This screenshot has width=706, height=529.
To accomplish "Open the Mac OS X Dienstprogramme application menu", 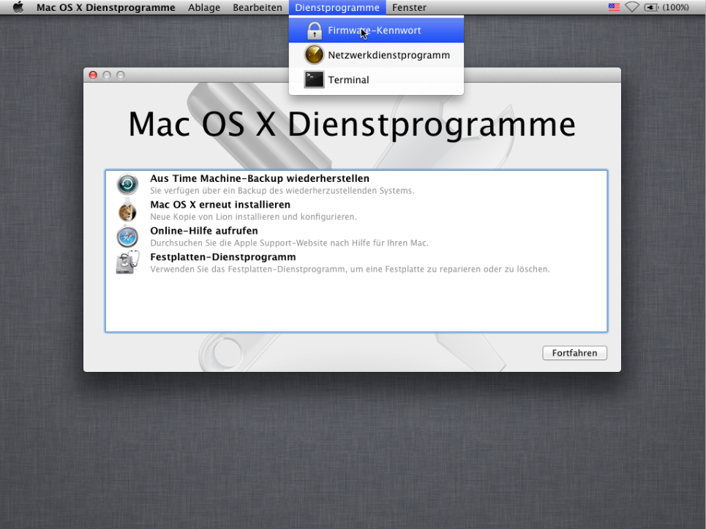I will click(106, 7).
